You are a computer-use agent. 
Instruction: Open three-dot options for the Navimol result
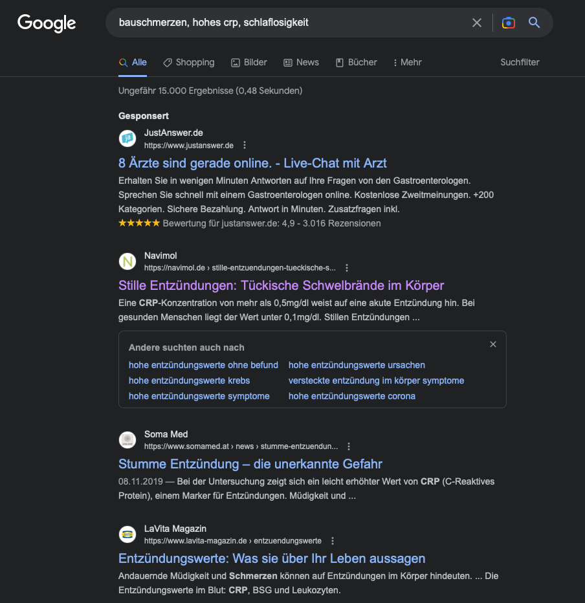click(347, 268)
